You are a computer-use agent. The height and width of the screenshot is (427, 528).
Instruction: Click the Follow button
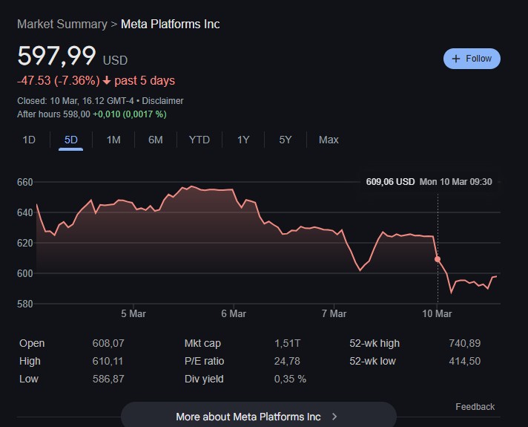pos(472,59)
